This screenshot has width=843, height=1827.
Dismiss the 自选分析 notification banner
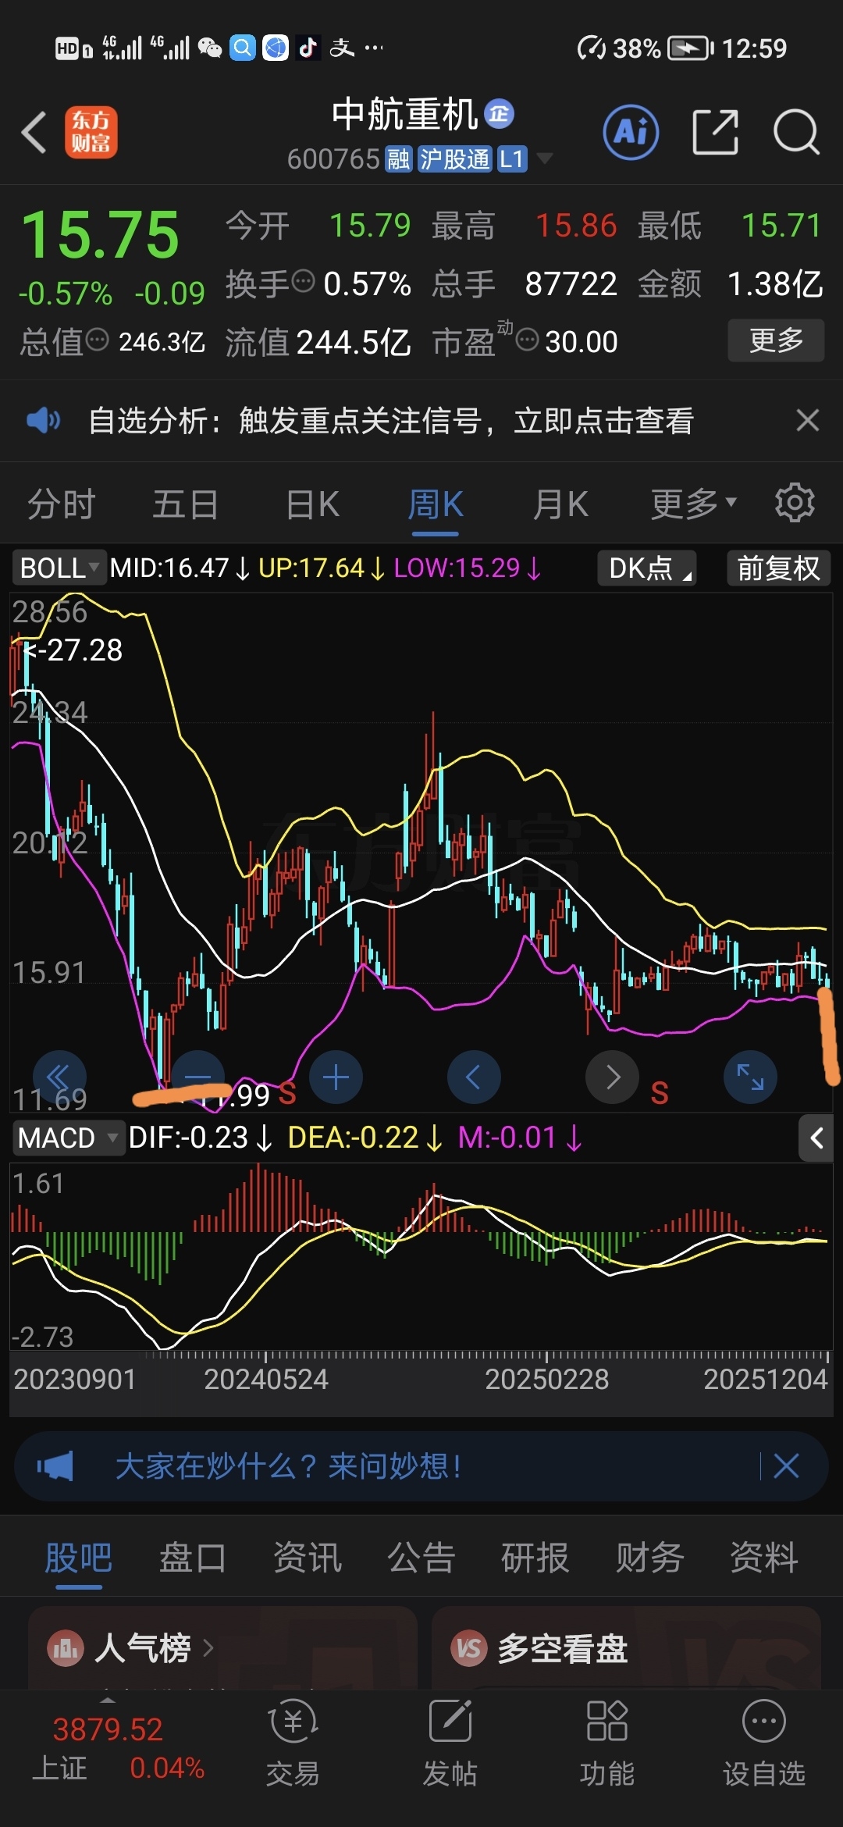pyautogui.click(x=808, y=420)
